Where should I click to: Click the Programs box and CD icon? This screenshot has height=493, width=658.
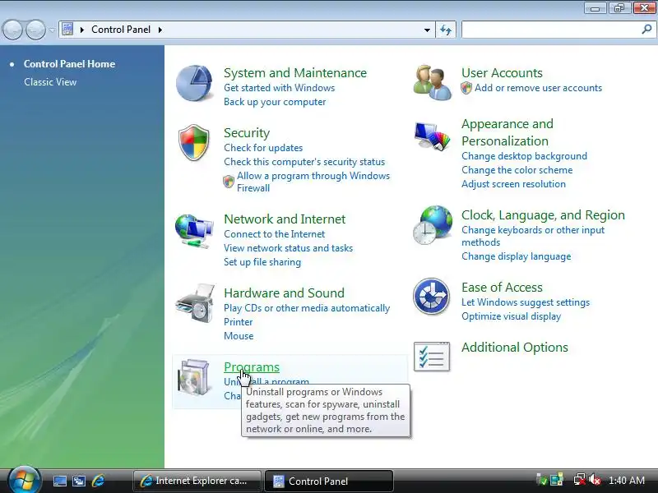193,377
